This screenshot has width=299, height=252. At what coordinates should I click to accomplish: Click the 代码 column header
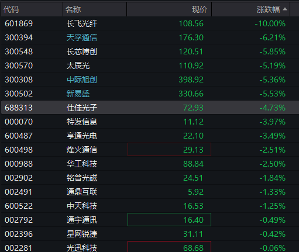(x=32, y=9)
